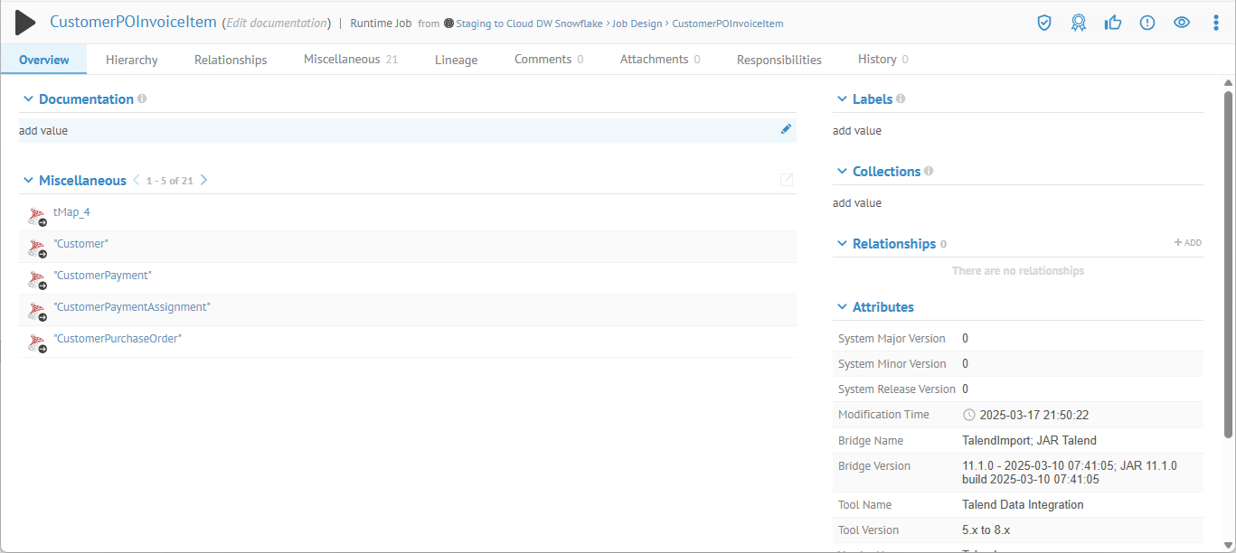This screenshot has width=1236, height=553.
Task: Click the endorsement award ribbon icon
Action: (1079, 23)
